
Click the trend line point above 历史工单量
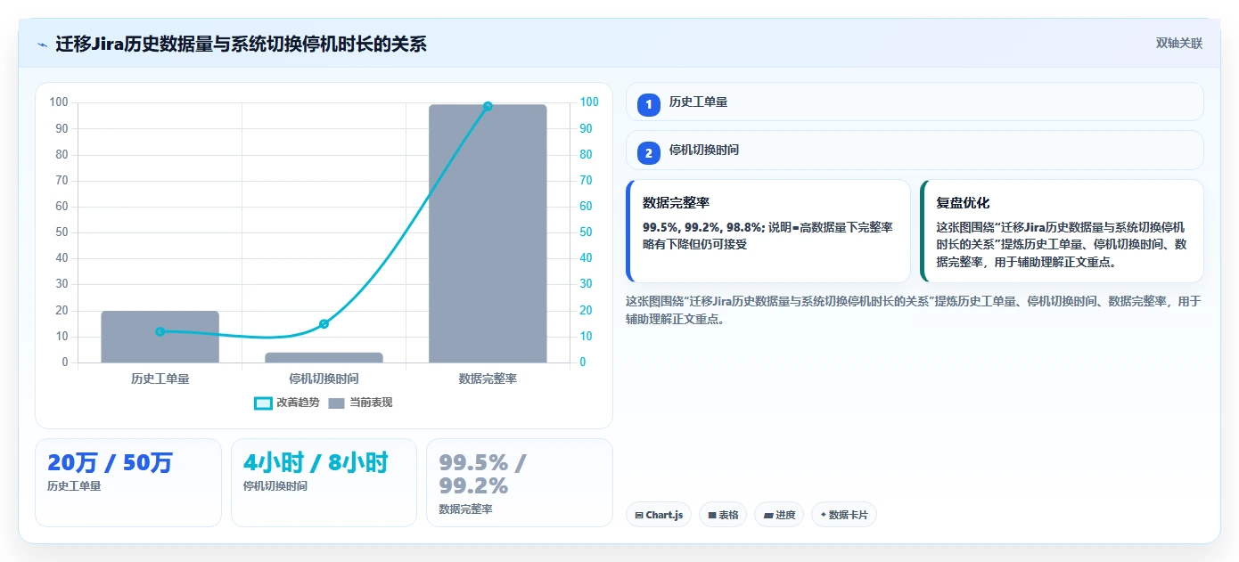click(160, 331)
